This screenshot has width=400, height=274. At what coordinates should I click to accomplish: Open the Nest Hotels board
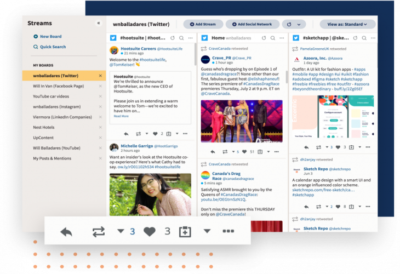click(44, 127)
